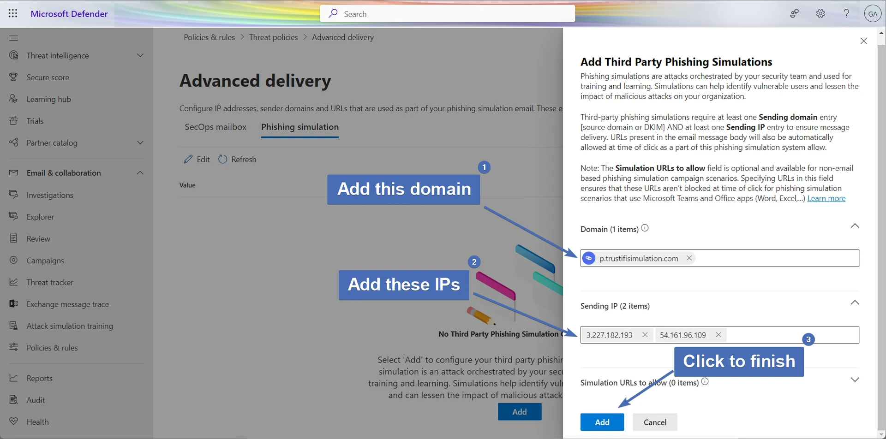Image resolution: width=886 pixels, height=439 pixels.
Task: Open the GA account avatar
Action: (x=872, y=14)
